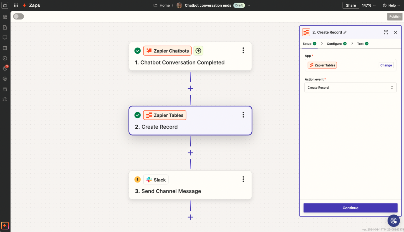
Task: Switch to the Configure tab
Action: (337, 44)
